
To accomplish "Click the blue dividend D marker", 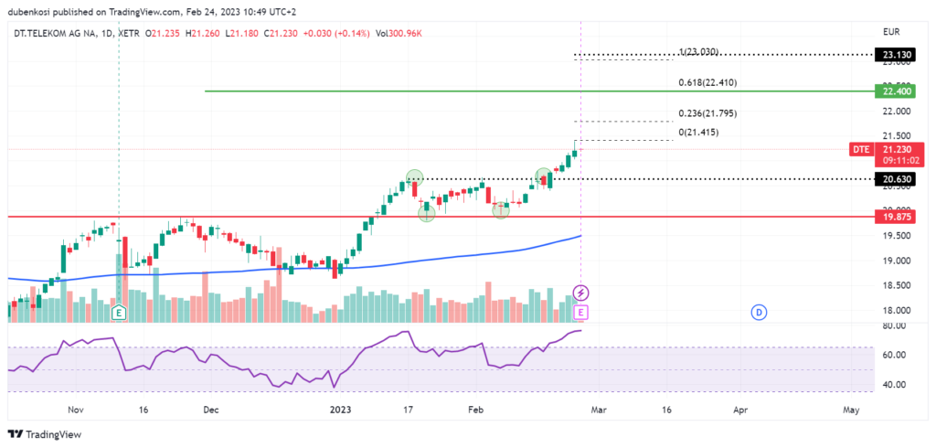I will coord(760,312).
